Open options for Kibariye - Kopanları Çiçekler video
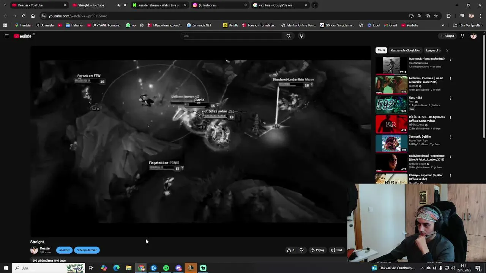 click(450, 176)
